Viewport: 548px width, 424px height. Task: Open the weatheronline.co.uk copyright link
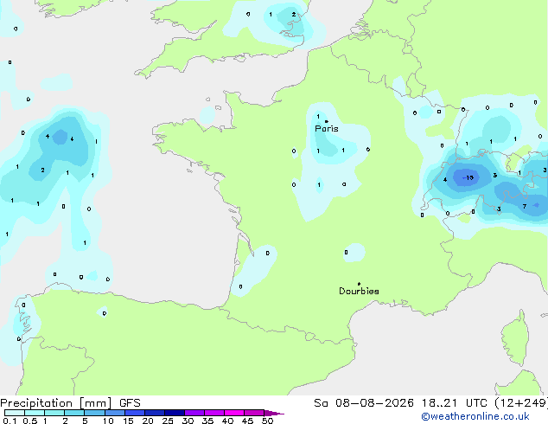475,416
